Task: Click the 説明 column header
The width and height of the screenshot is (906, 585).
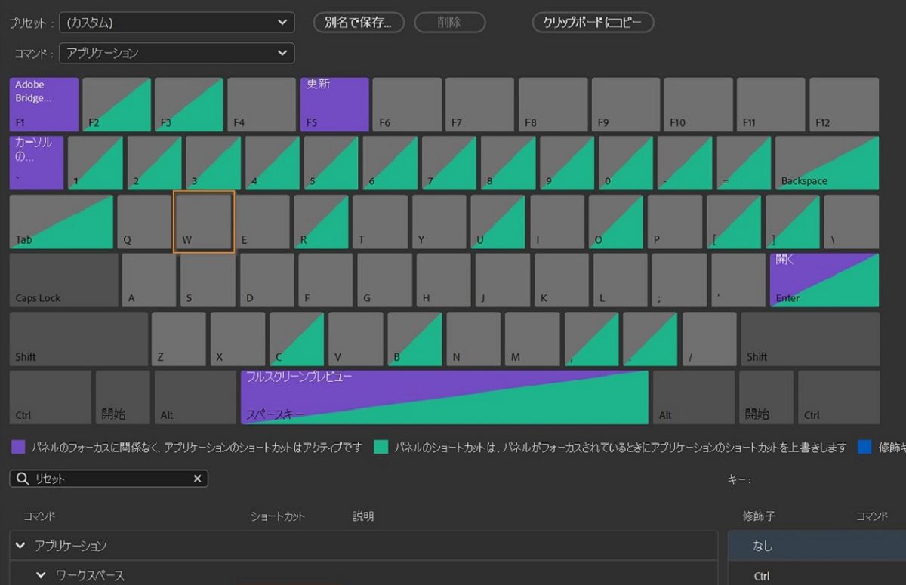Action: pyautogui.click(x=363, y=516)
